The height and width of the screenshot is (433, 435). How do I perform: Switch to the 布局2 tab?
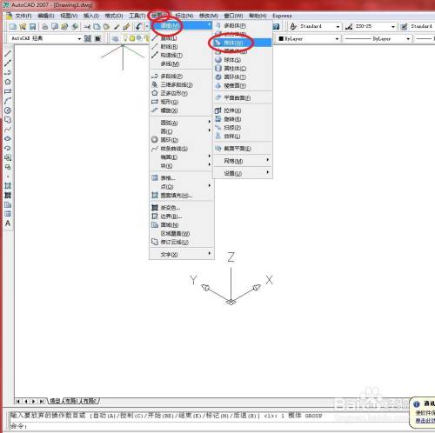pyautogui.click(x=90, y=401)
